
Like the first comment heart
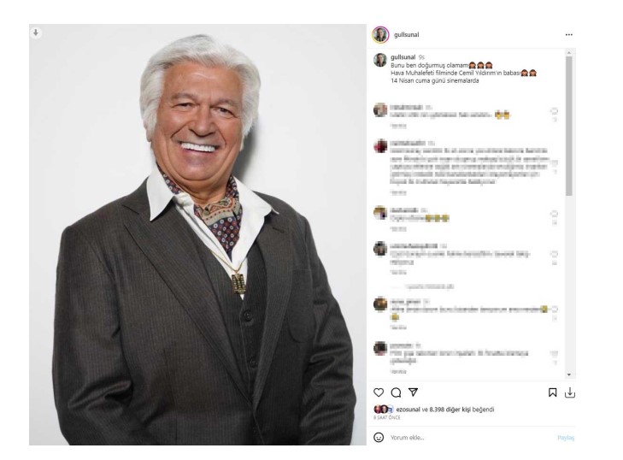pyautogui.click(x=554, y=110)
